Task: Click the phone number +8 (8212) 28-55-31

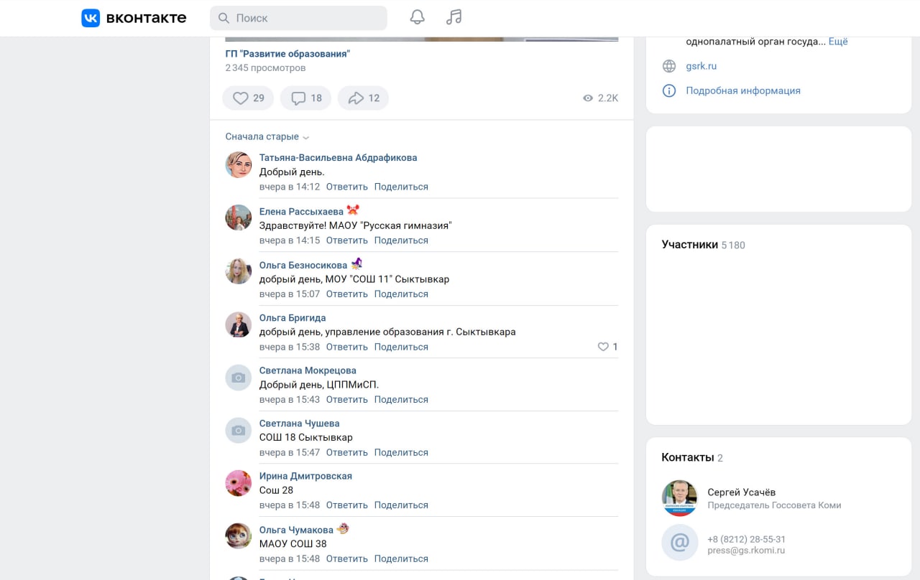Action: (x=747, y=539)
